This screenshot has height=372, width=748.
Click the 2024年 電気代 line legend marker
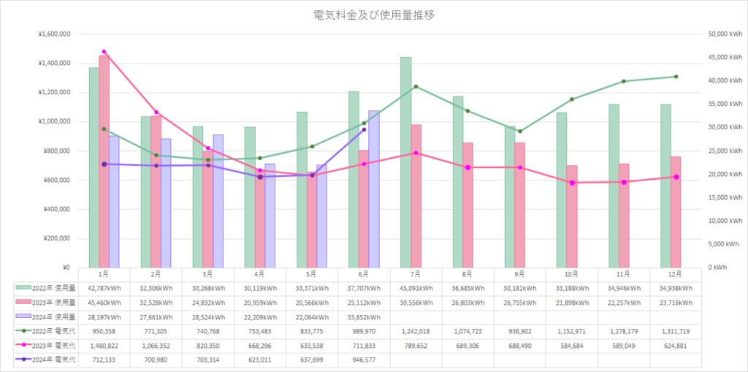[x=23, y=359]
